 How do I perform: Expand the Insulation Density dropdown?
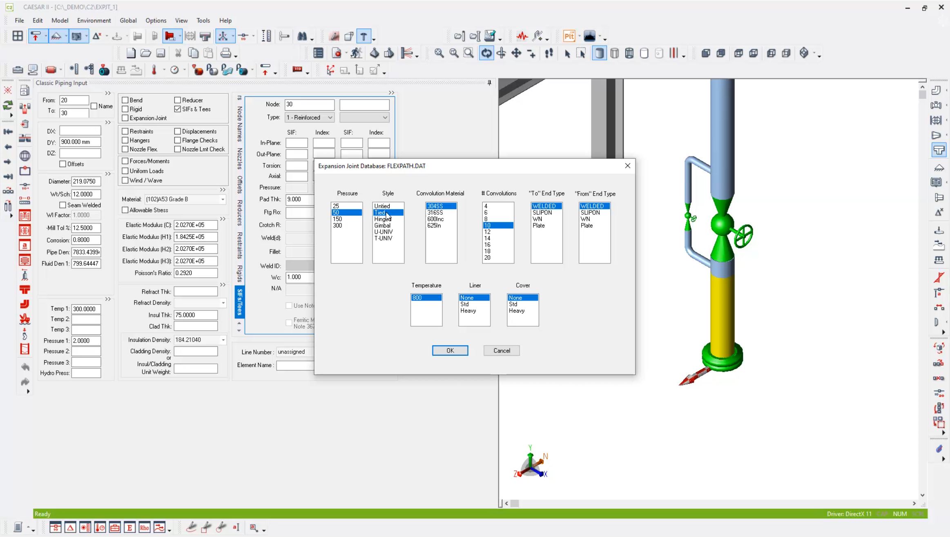[223, 340]
